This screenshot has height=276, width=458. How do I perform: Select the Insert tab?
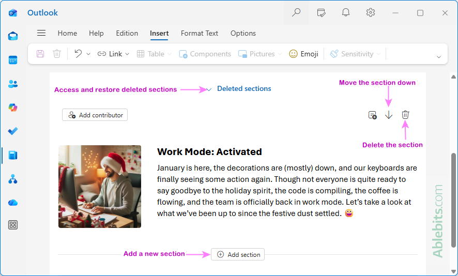(x=159, y=33)
